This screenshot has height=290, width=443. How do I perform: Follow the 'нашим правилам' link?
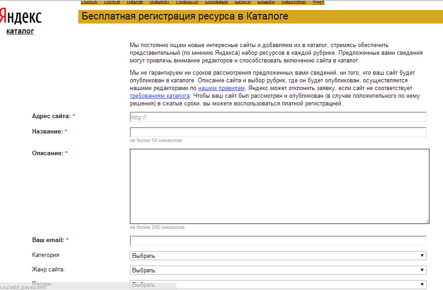point(221,88)
